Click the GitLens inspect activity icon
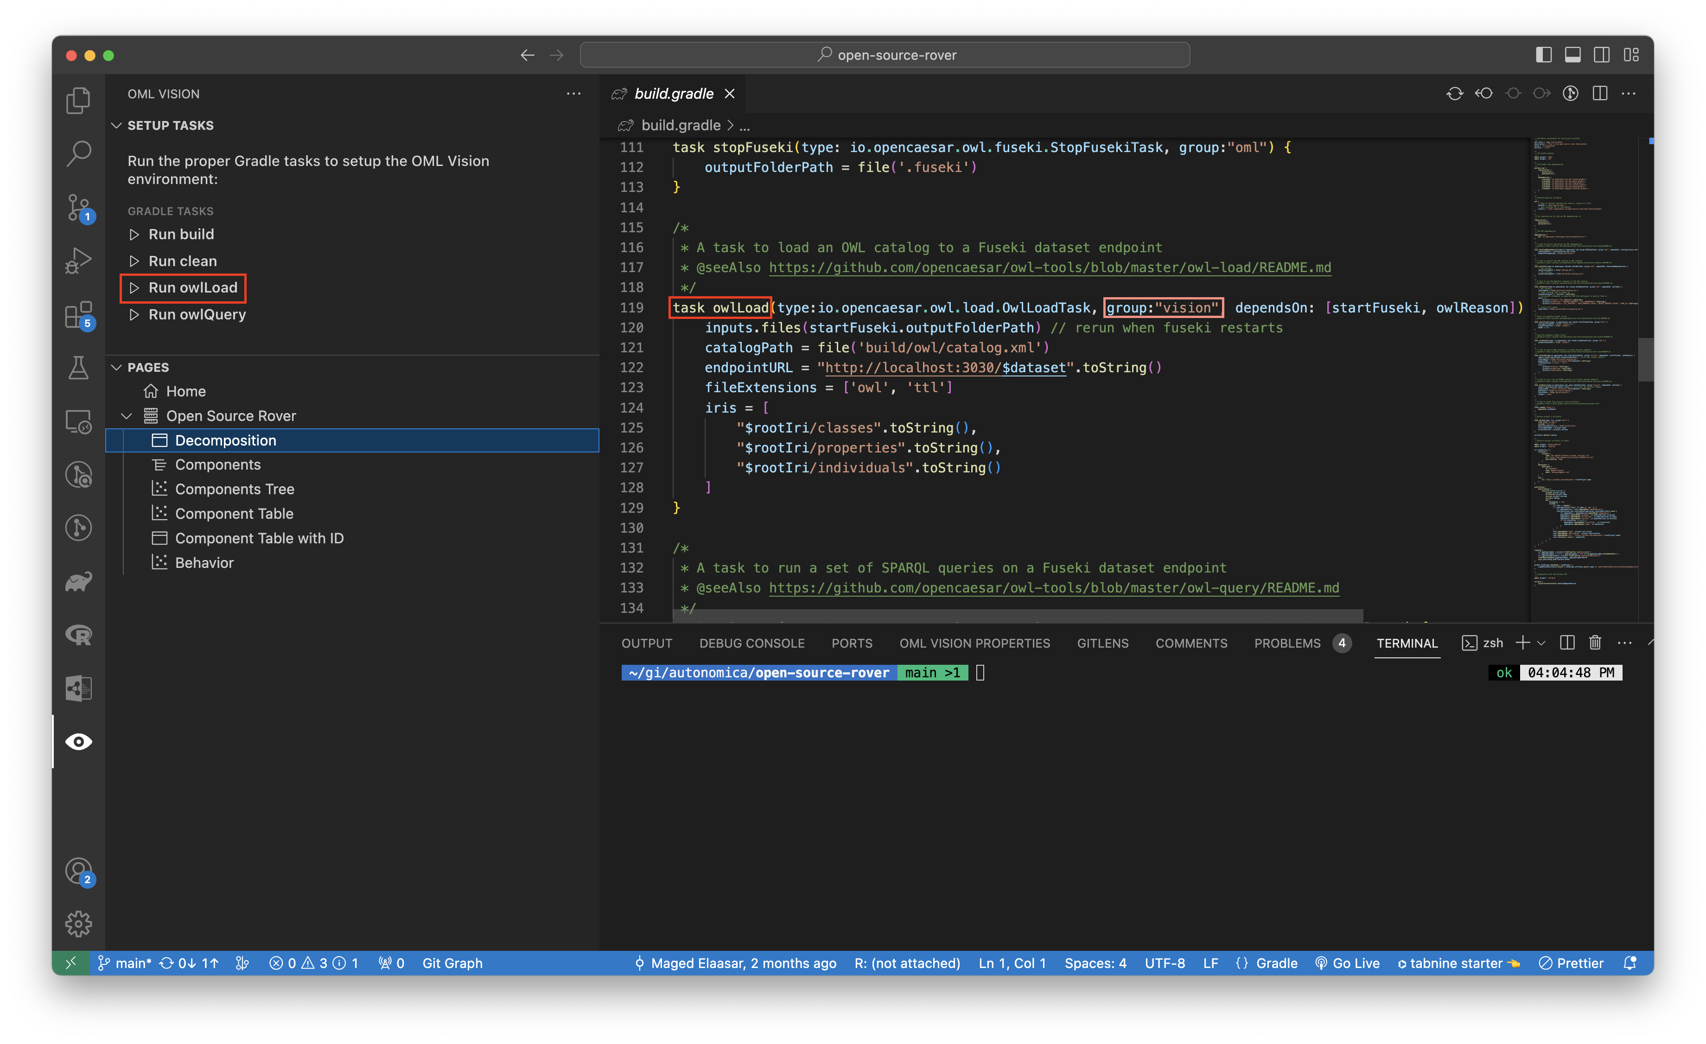 (78, 474)
